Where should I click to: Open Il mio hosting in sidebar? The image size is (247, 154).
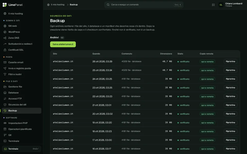click(21, 14)
